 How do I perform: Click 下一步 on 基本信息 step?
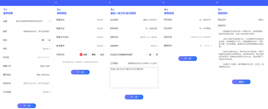click(x=27, y=106)
